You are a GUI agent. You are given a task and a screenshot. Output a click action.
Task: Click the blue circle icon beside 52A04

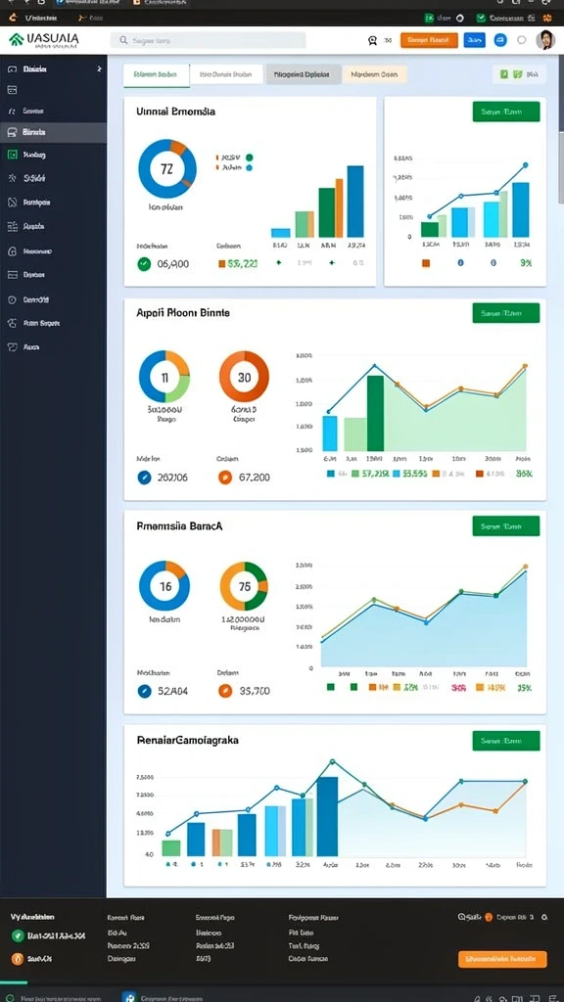(x=145, y=690)
